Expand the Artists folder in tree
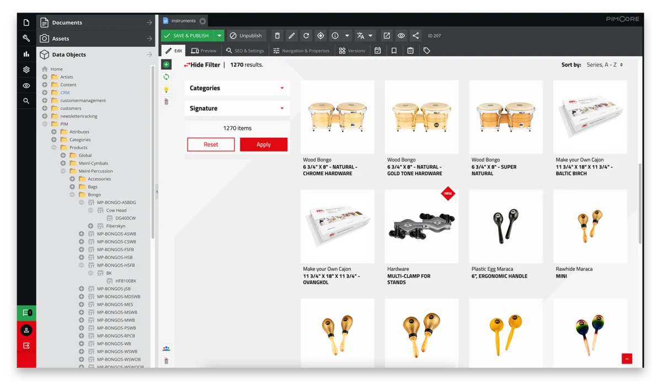This screenshot has height=385, width=662. [45, 77]
